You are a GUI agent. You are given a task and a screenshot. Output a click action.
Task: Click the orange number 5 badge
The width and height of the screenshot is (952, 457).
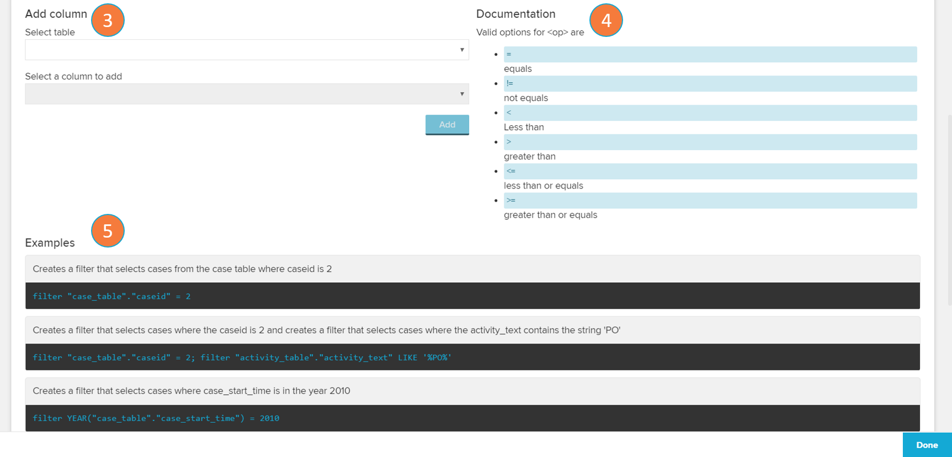(108, 230)
